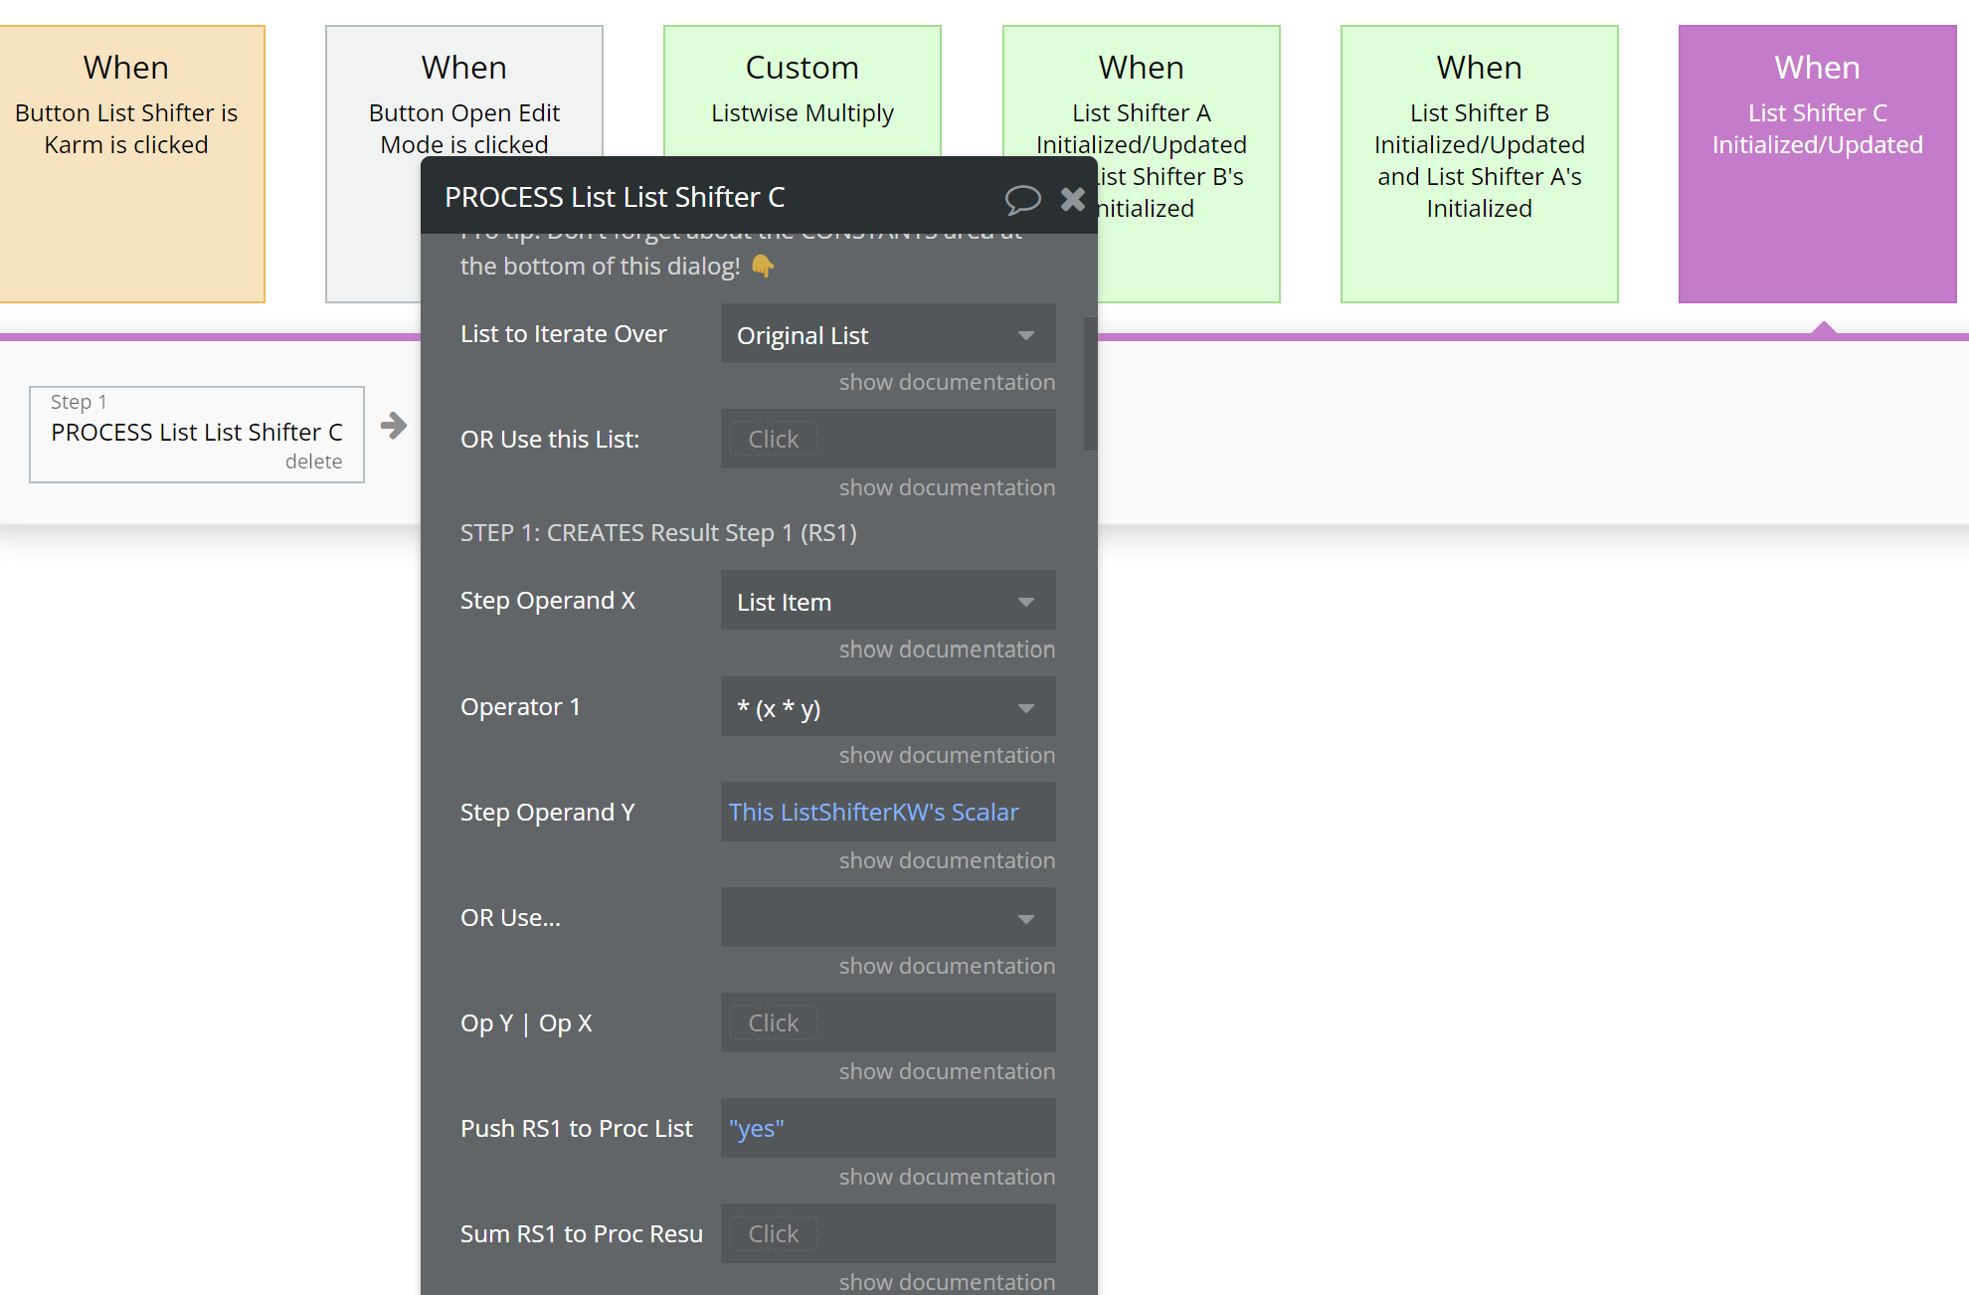Select the Custom Listwise Multiply event

tap(802, 90)
